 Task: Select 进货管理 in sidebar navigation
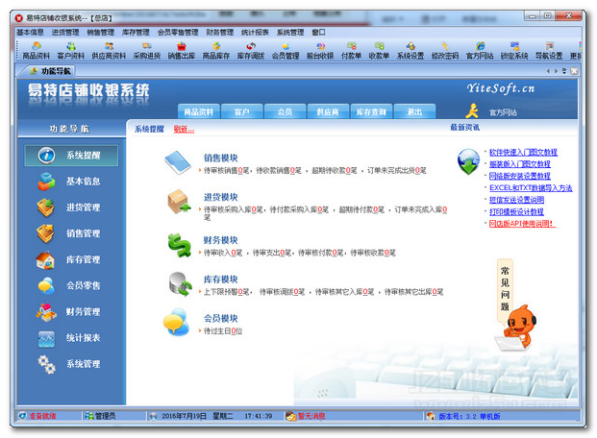[71, 207]
